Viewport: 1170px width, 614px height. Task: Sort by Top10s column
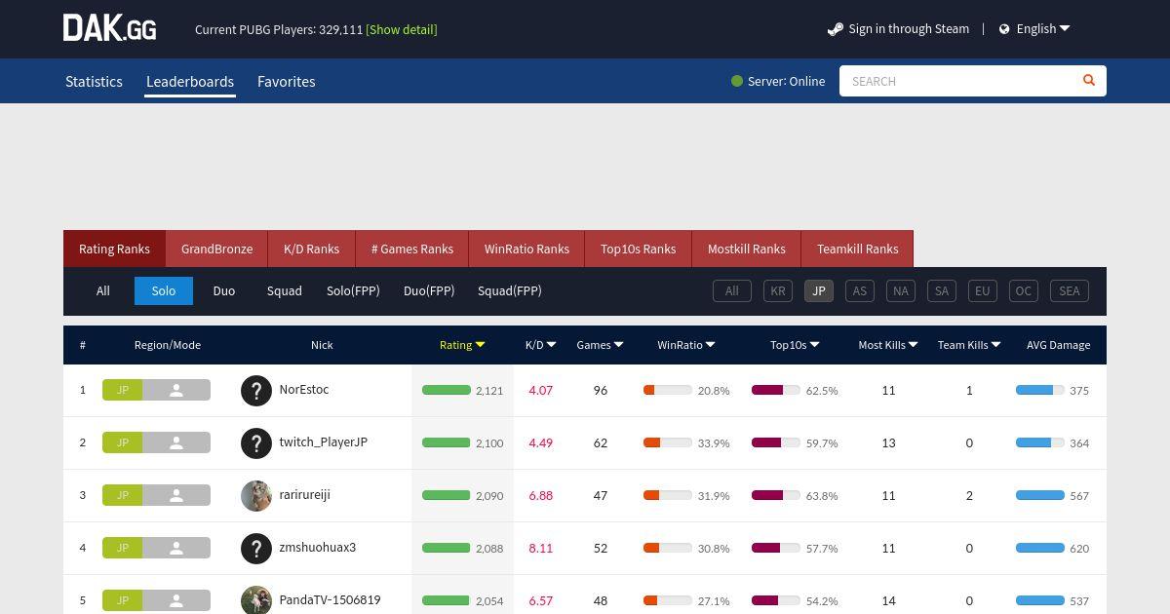pos(795,345)
